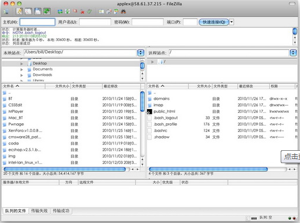Focus the 用户名(U) username field

pos(95,22)
